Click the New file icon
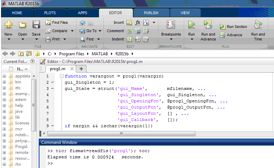The height and width of the screenshot is (168, 274). click(x=8, y=25)
